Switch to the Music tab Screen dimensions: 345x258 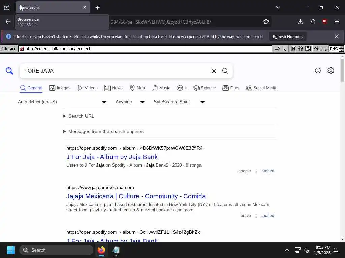(161, 88)
